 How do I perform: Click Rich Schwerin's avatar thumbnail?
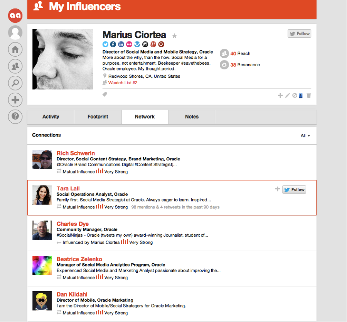[42, 160]
